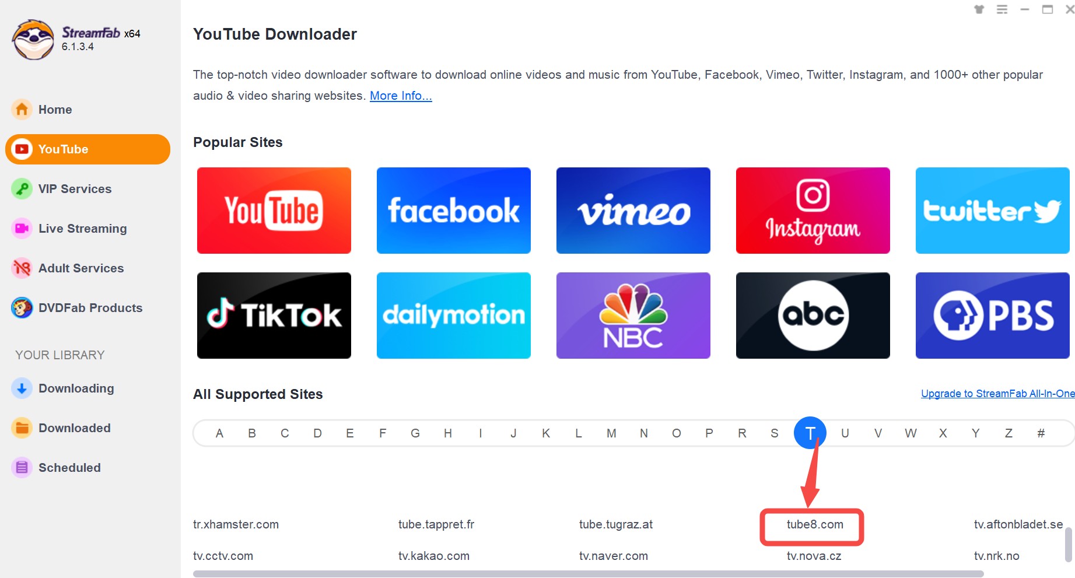Open the Twitter site tile
Image resolution: width=1075 pixels, height=578 pixels.
click(993, 211)
